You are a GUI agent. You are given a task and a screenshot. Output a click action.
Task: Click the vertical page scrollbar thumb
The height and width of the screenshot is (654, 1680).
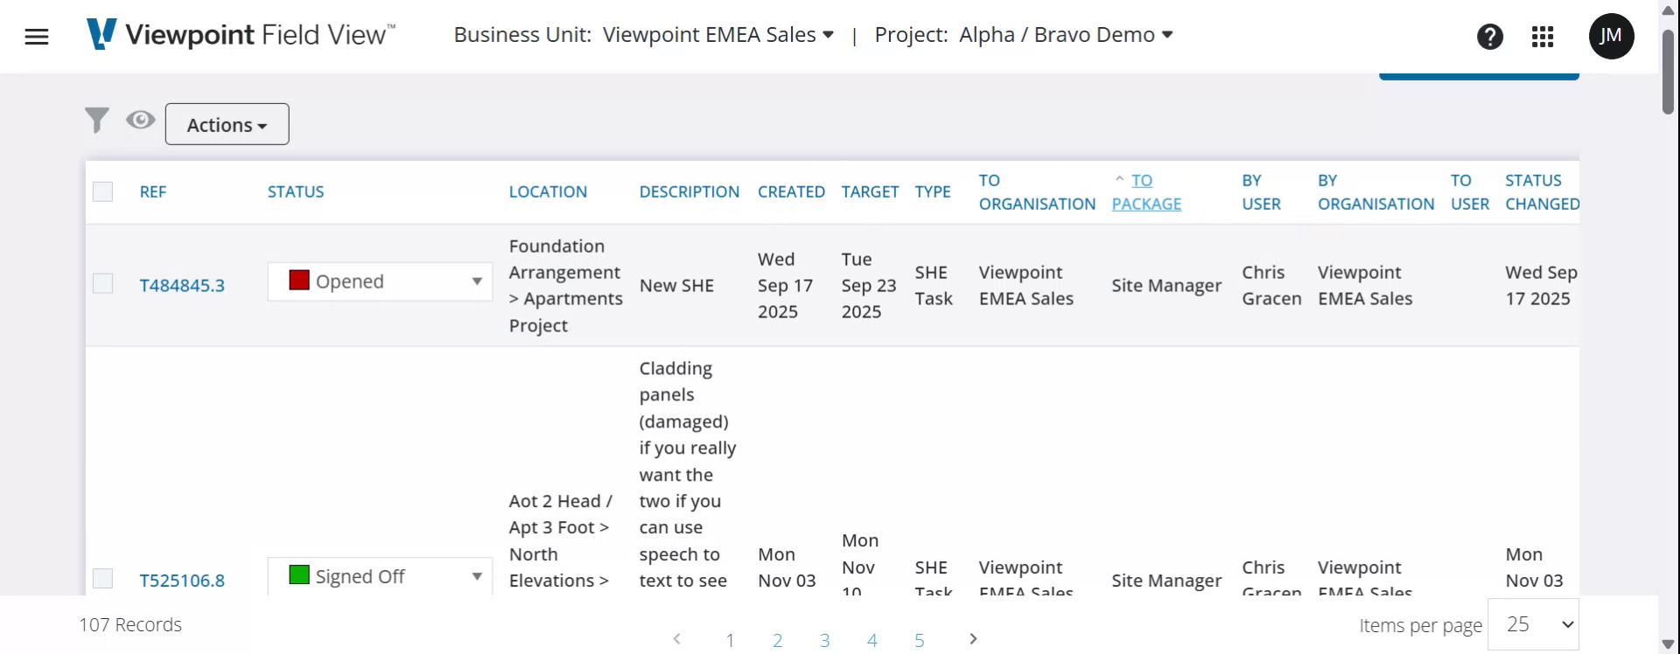click(1669, 72)
